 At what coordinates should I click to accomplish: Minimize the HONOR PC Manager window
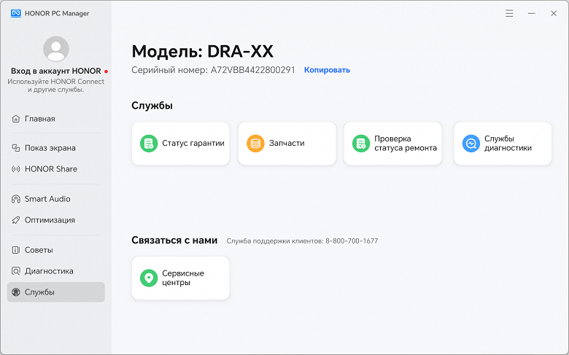click(x=531, y=13)
